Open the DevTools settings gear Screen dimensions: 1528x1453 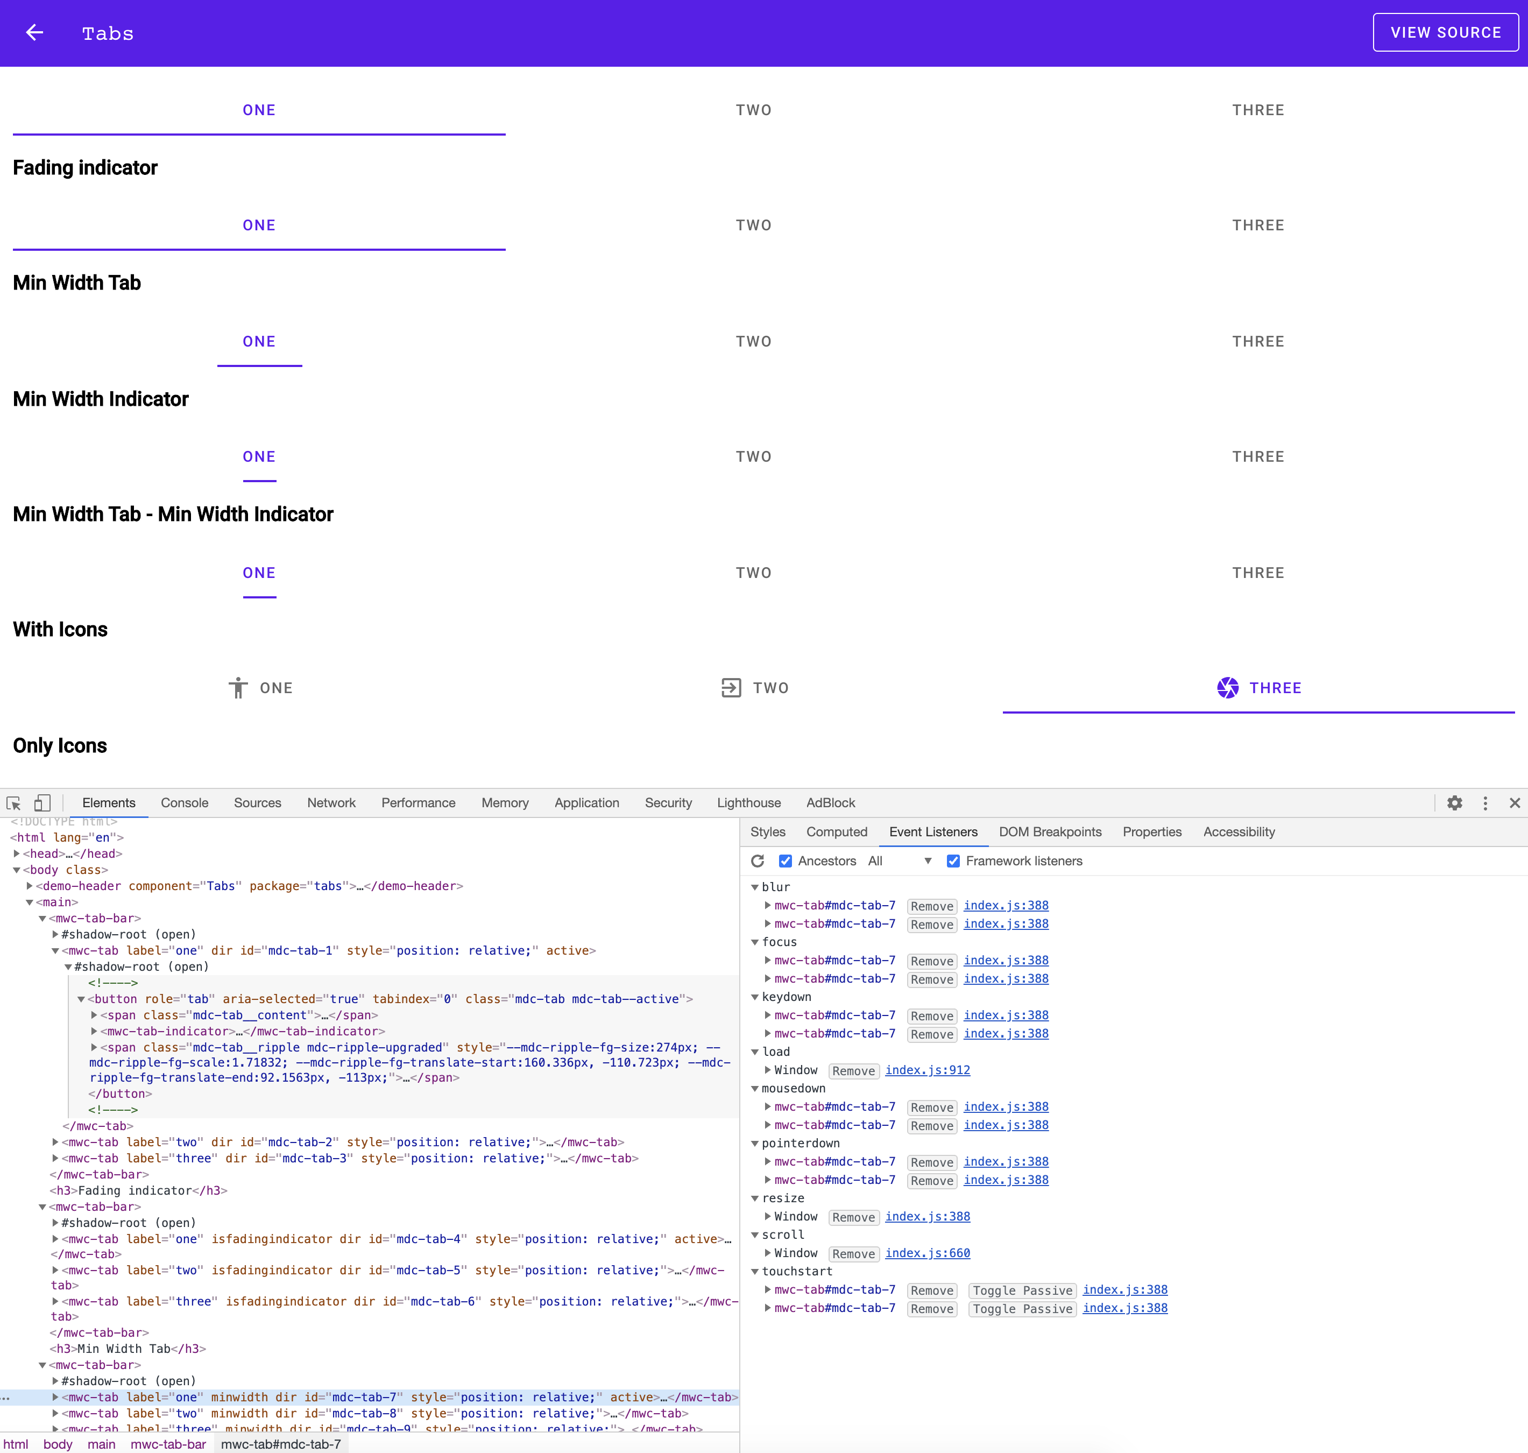(1455, 803)
